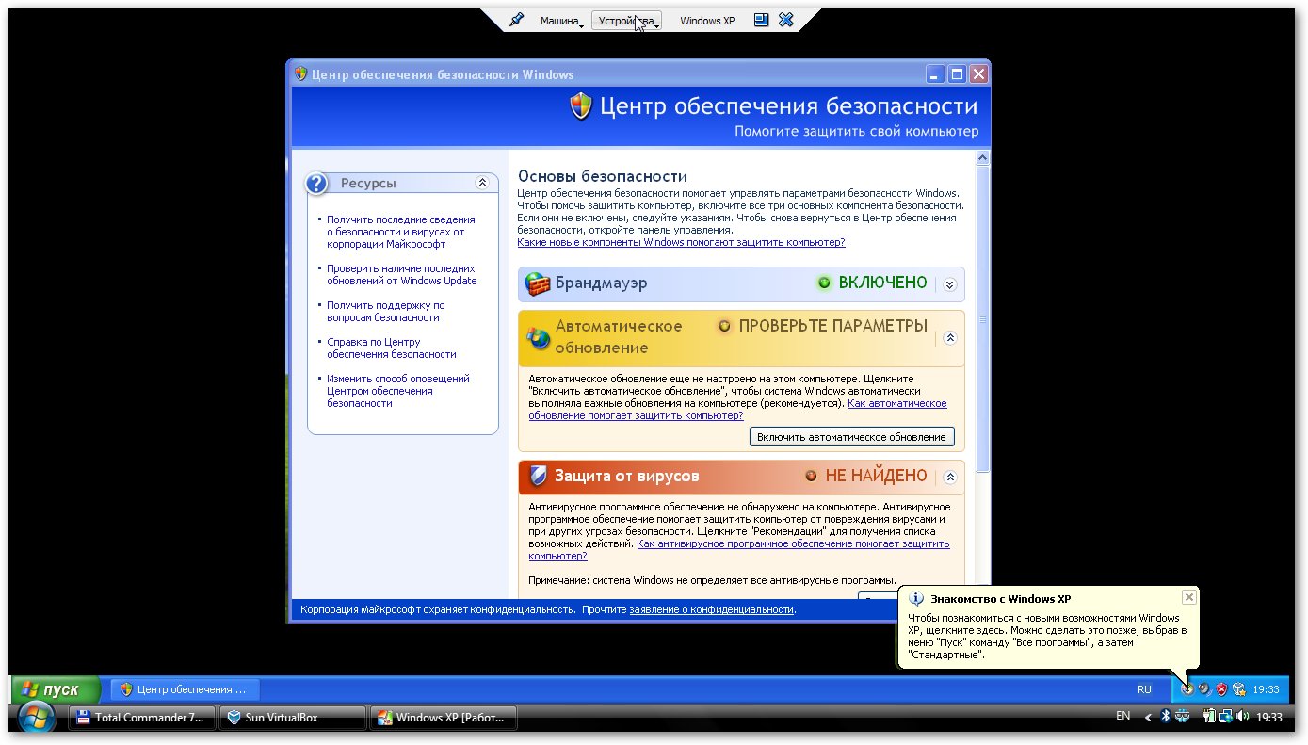Image resolution: width=1308 pixels, height=745 pixels.
Task: Collapse the Ресурсы panel
Action: [482, 183]
